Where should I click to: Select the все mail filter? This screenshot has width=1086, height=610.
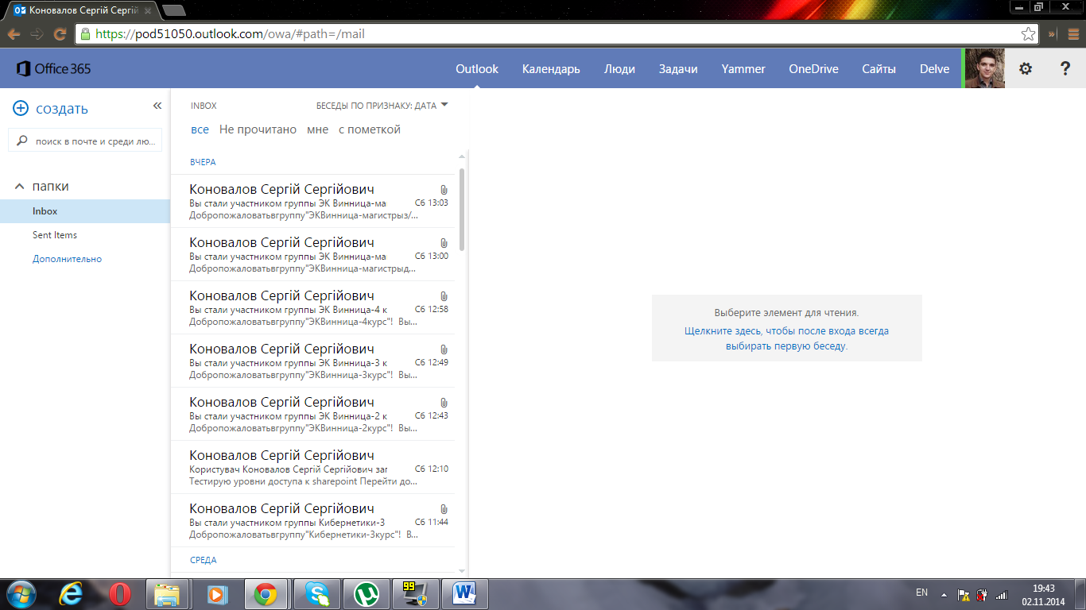[x=200, y=129]
